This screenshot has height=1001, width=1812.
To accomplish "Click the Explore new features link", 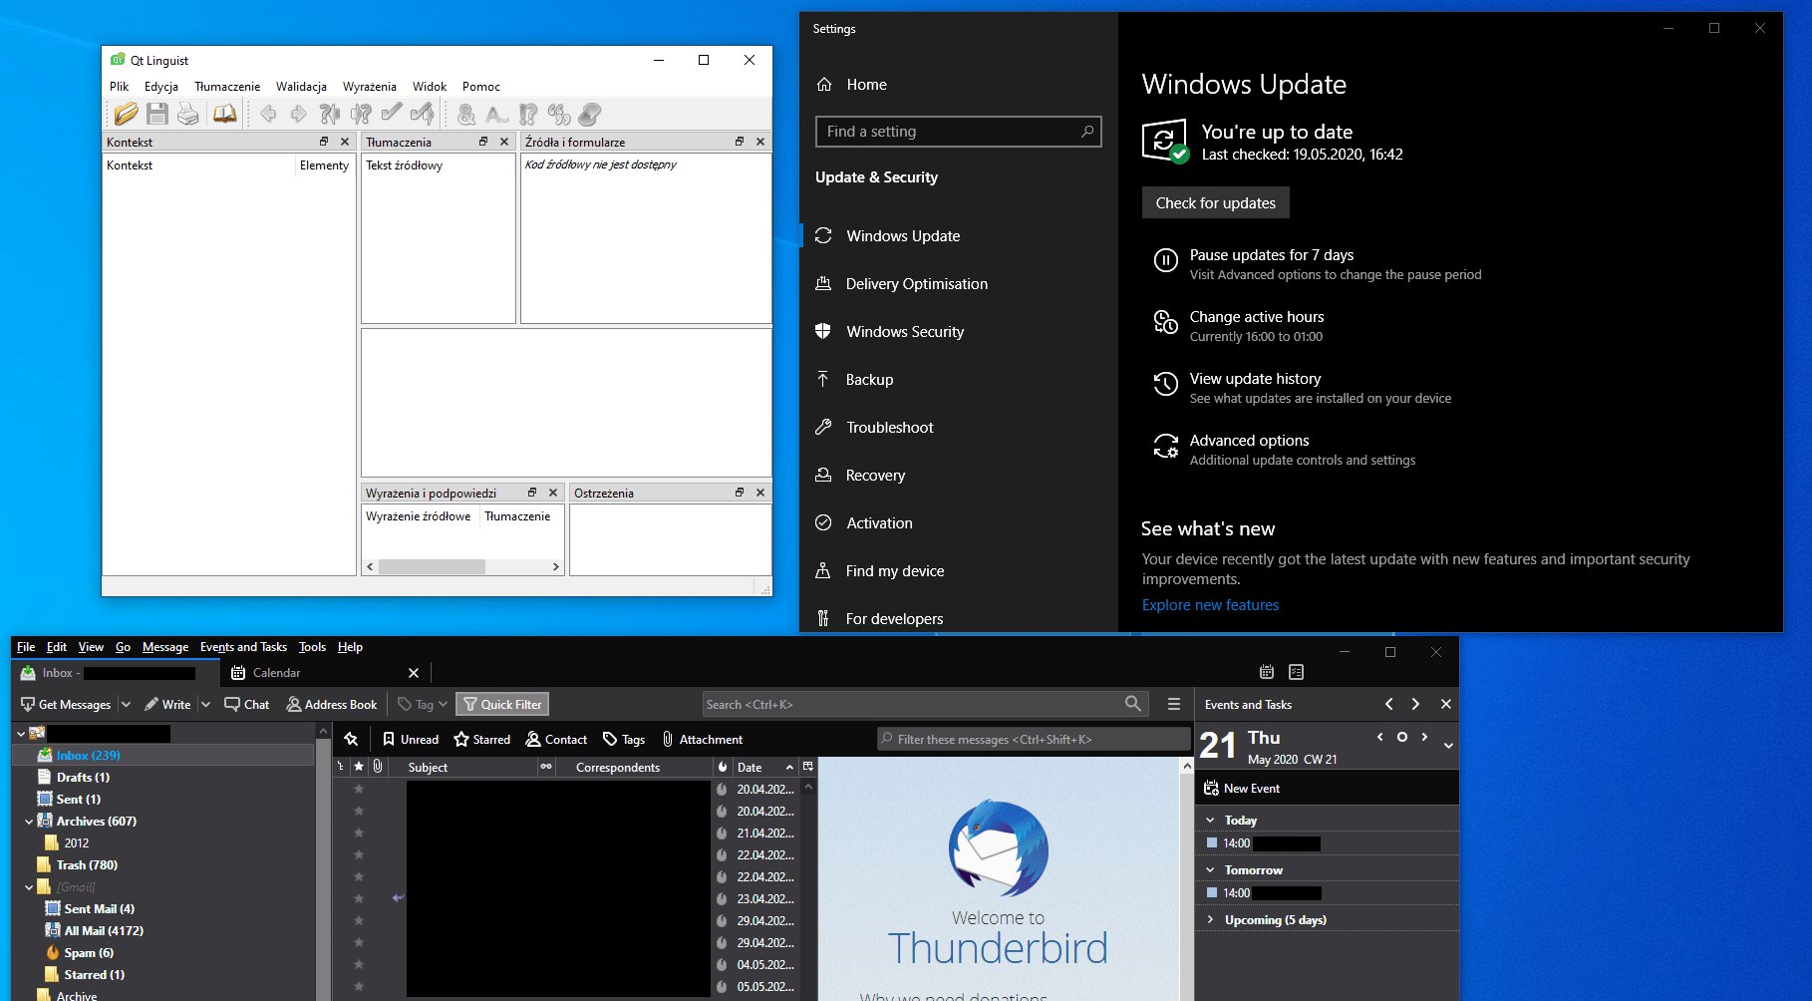I will pos(1210,605).
